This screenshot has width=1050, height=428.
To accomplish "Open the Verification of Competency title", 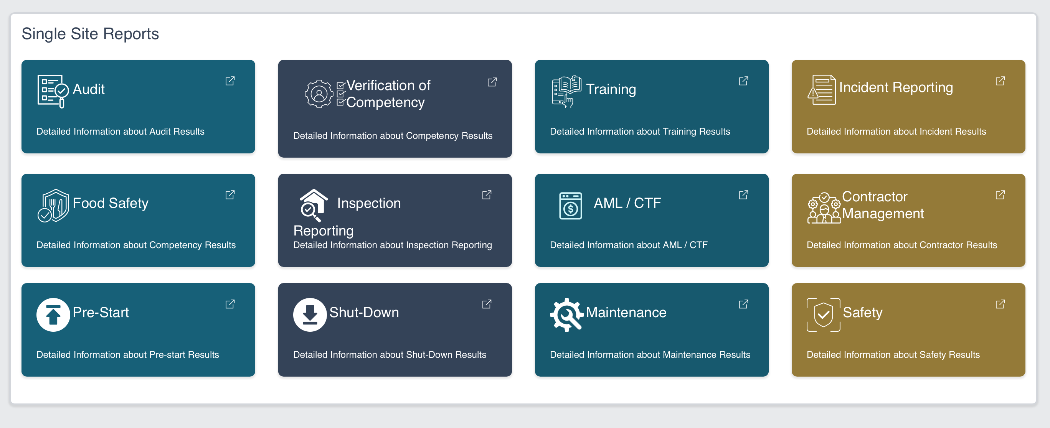I will coord(388,94).
